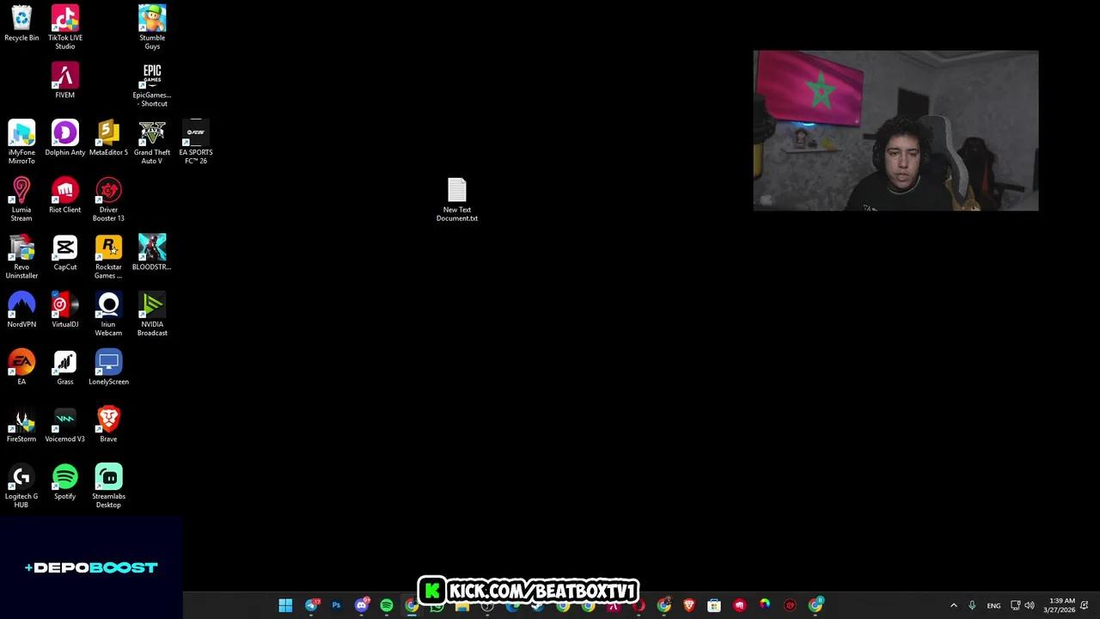Open the notification center
The width and height of the screenshot is (1100, 619).
pyautogui.click(x=1085, y=605)
